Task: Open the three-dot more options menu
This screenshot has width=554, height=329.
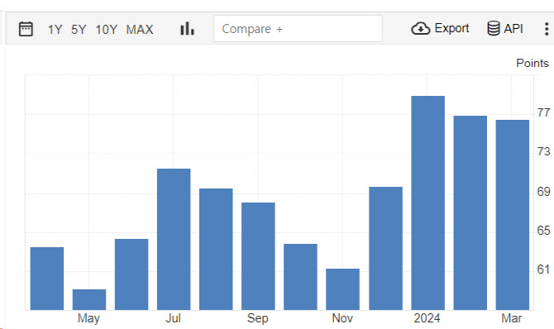Action: point(547,29)
